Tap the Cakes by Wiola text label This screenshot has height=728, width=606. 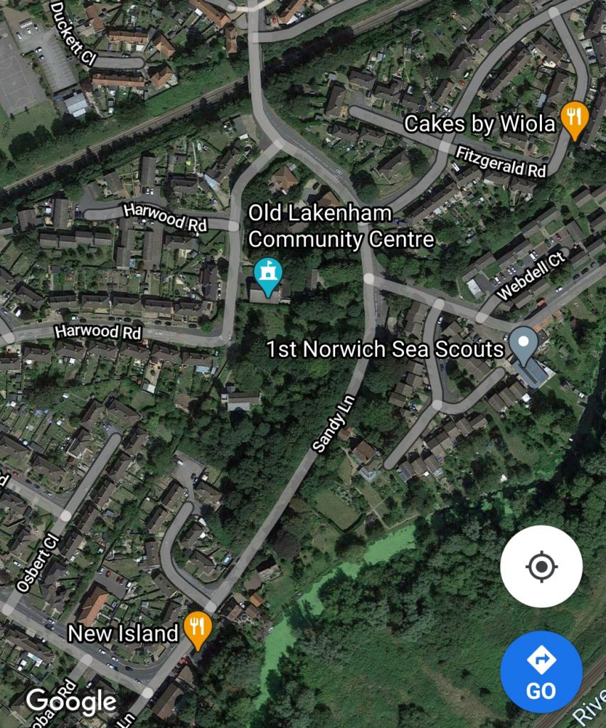(x=479, y=124)
